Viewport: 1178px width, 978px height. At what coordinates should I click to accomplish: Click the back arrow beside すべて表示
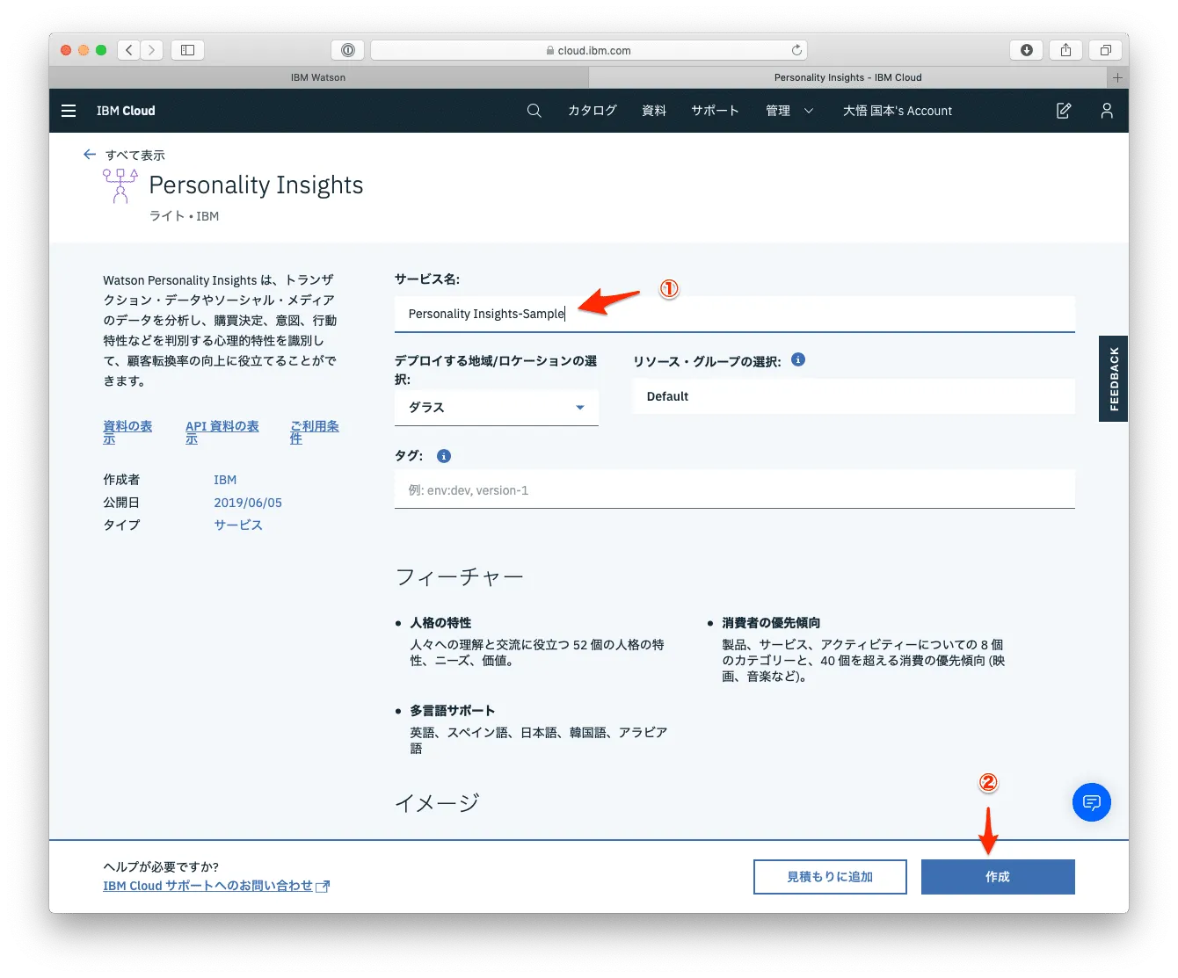coord(89,155)
